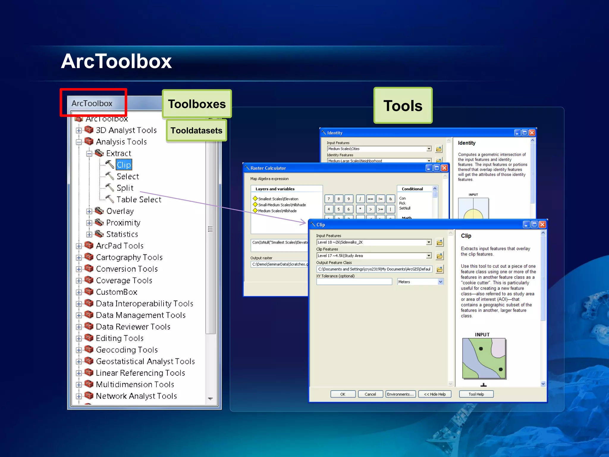Expand the 3D Analyst Tools toolbox
609x457 pixels.
tap(79, 130)
